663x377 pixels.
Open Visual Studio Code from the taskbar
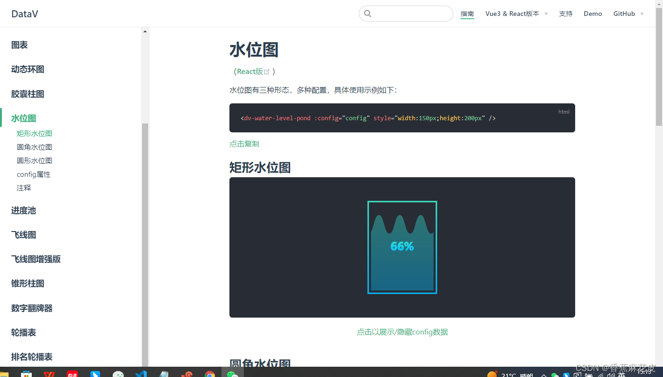point(141,374)
